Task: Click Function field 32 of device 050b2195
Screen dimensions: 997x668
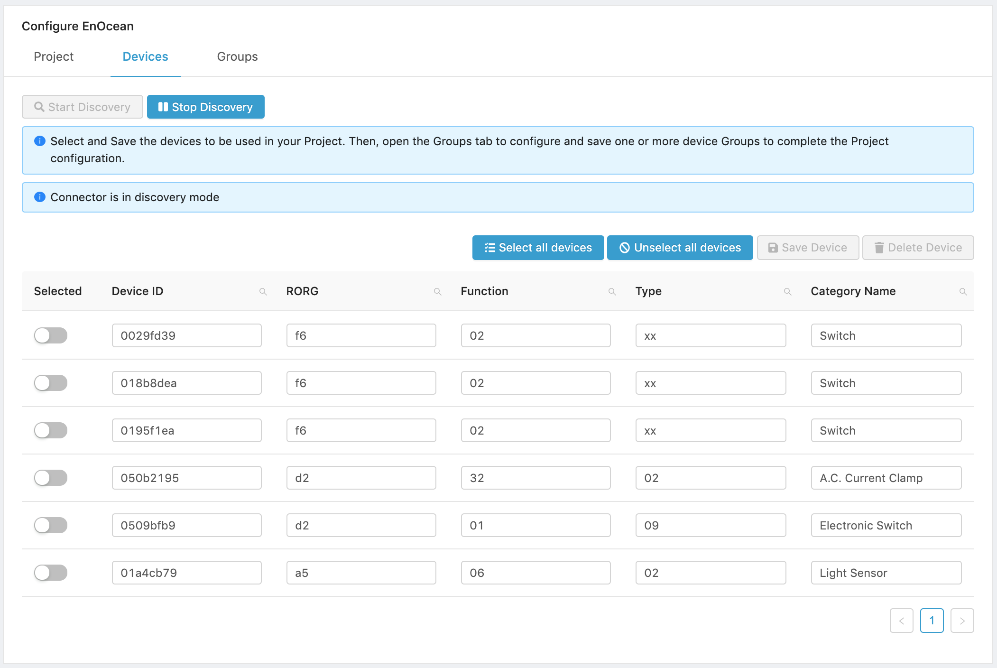Action: click(536, 478)
